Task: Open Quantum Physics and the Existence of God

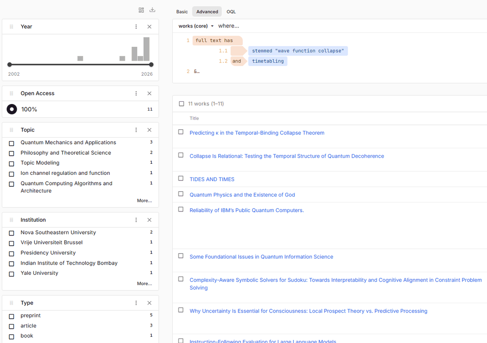Action: pos(242,195)
